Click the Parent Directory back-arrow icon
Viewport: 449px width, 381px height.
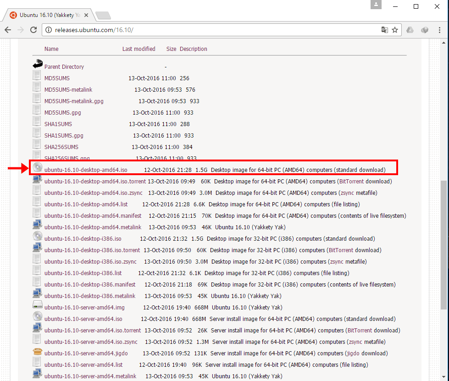click(x=38, y=64)
